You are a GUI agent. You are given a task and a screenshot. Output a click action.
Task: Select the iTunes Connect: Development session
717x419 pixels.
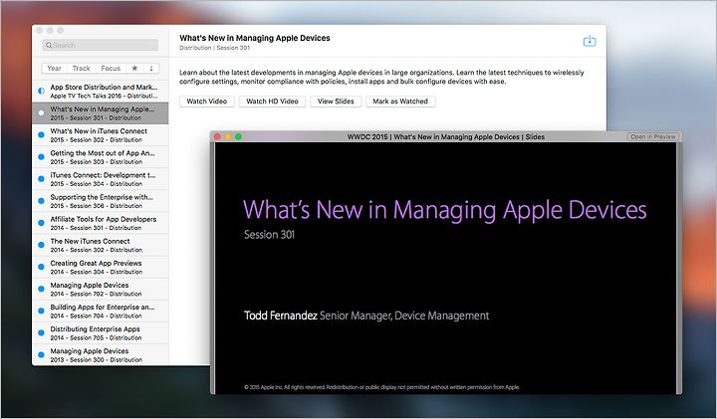[101, 179]
